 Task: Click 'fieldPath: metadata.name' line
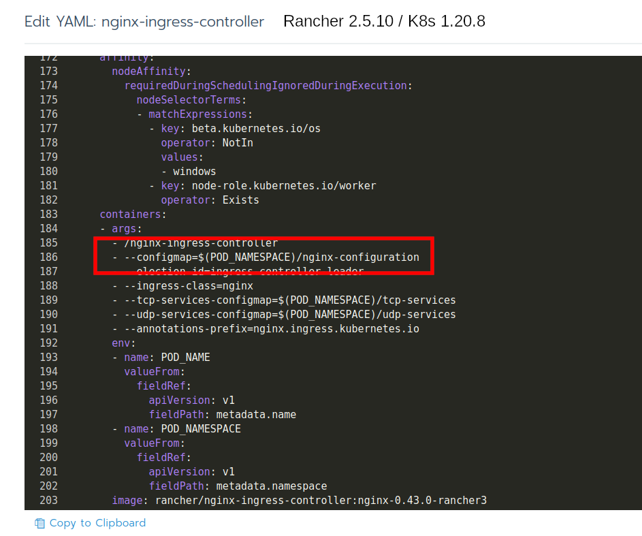223,415
